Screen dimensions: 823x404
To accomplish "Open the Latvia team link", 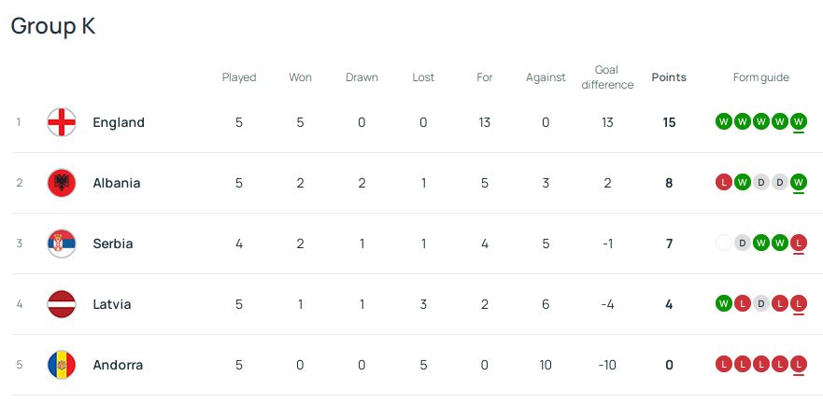I will click(x=112, y=304).
